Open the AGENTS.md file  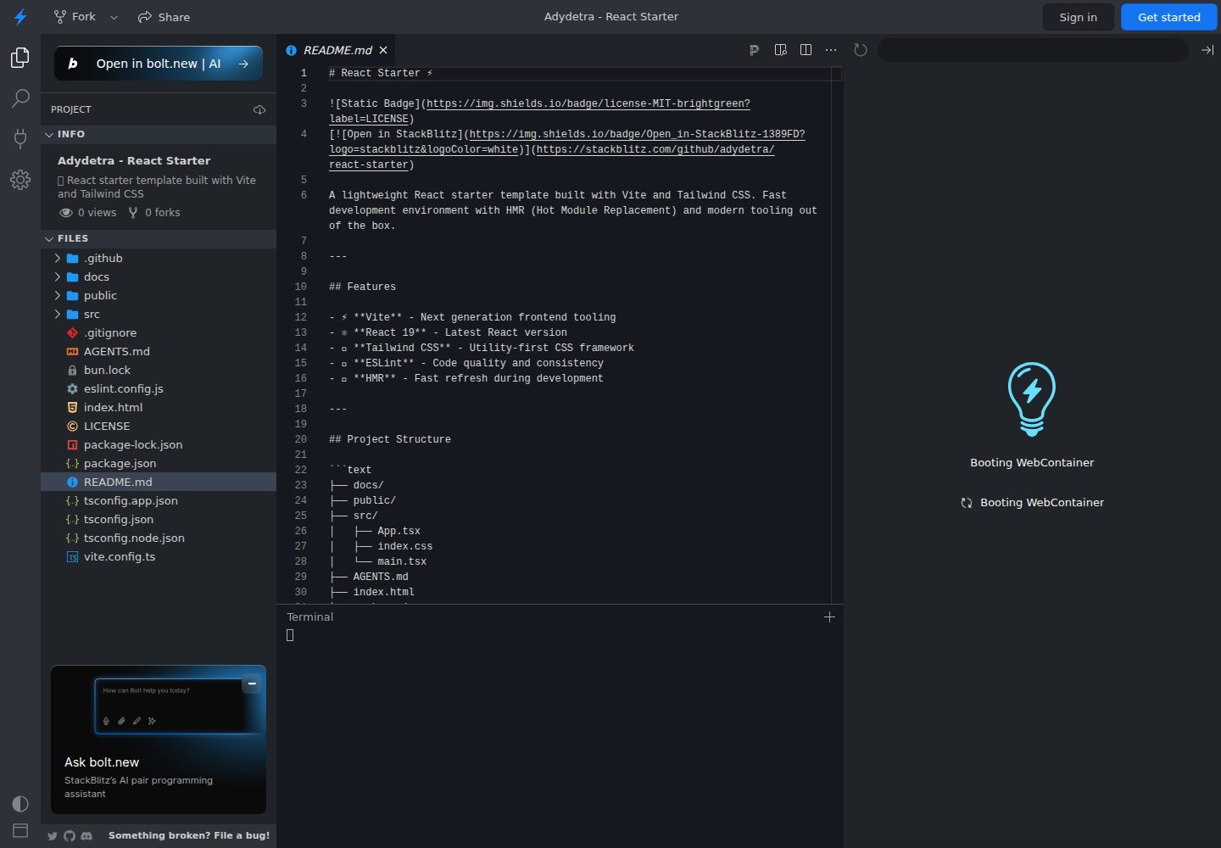point(159,351)
